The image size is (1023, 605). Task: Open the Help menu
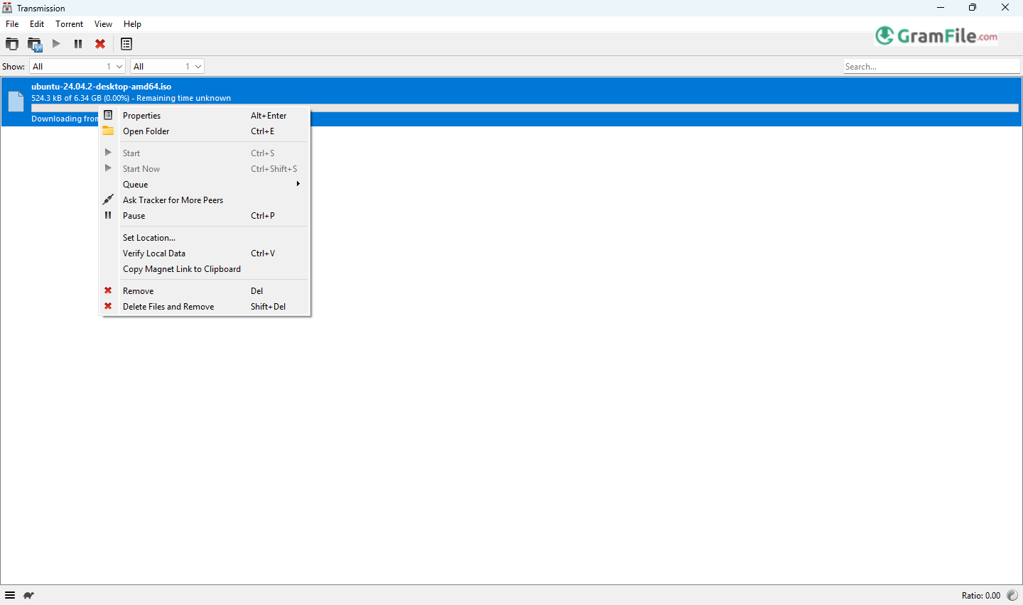(x=133, y=24)
